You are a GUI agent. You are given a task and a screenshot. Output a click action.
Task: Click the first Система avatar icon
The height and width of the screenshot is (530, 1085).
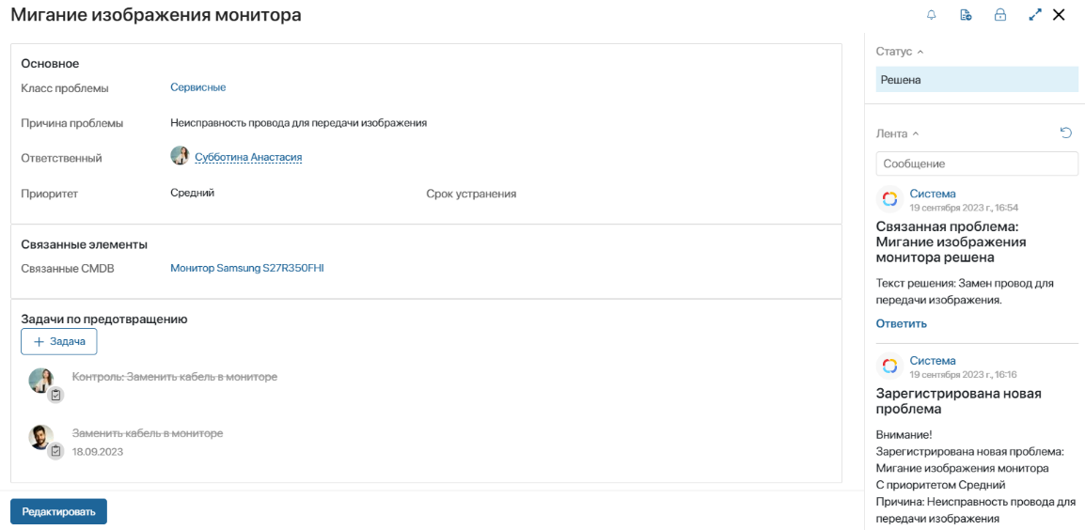889,199
